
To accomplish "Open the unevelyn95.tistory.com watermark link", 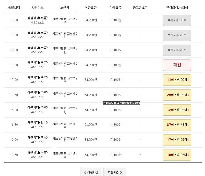I will [122, 103].
